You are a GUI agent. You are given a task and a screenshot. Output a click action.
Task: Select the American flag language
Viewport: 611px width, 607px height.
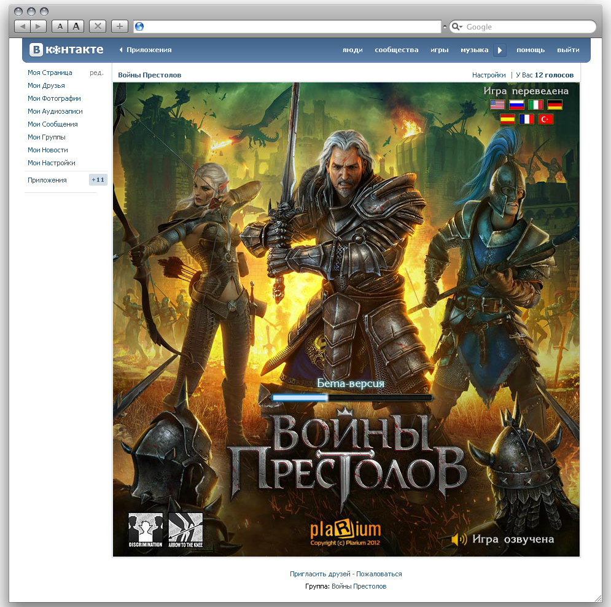coord(497,104)
